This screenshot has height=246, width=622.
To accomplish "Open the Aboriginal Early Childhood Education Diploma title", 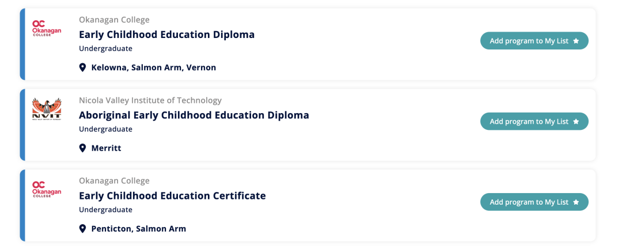I will 194,116.
